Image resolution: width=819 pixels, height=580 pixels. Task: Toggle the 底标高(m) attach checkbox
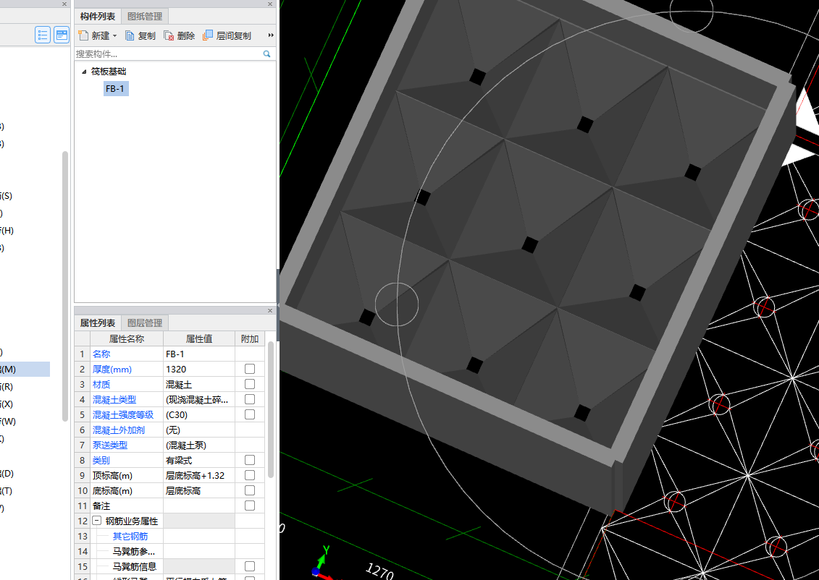[x=250, y=490]
